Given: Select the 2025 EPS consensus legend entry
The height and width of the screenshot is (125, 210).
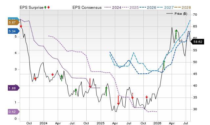Looking at the screenshot, I should click(x=130, y=8).
